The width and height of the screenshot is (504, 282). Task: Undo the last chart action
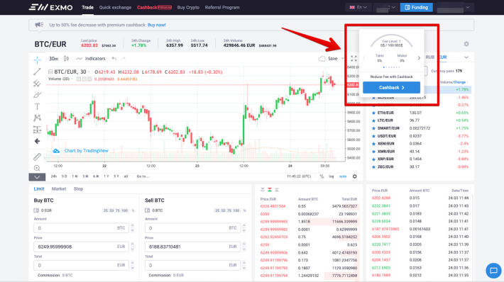click(x=114, y=58)
